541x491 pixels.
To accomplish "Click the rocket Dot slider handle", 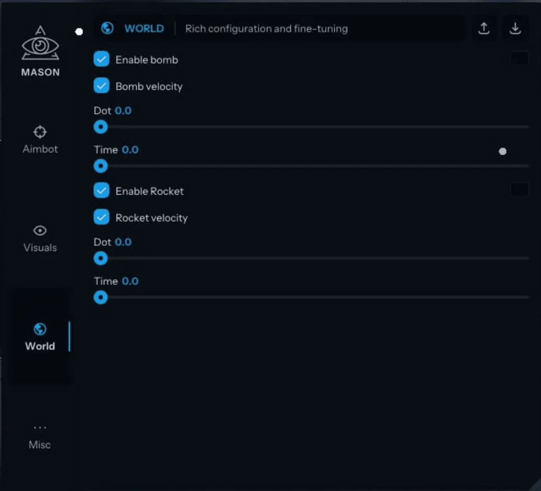I will (x=100, y=258).
